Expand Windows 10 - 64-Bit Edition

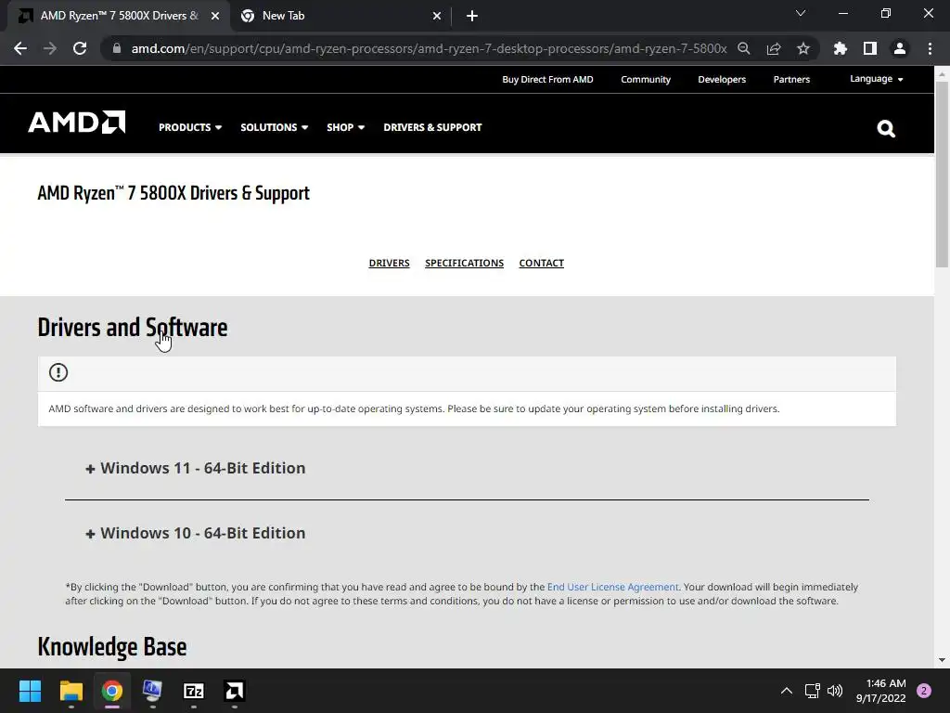coord(195,533)
